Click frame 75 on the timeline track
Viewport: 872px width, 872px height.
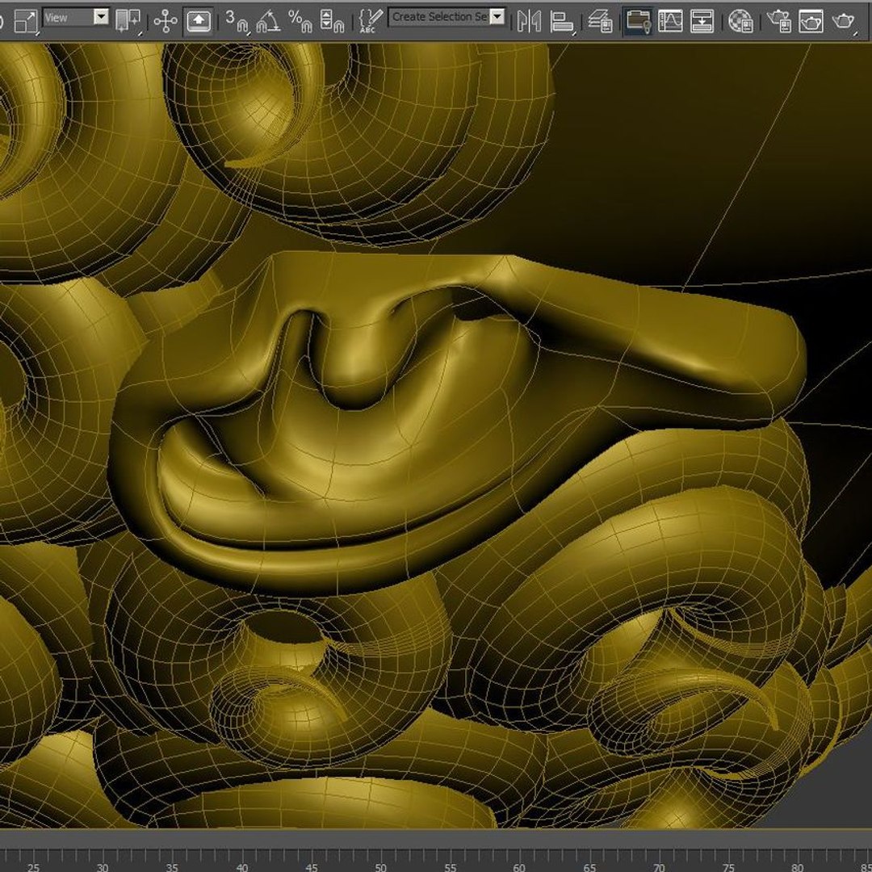(x=728, y=866)
